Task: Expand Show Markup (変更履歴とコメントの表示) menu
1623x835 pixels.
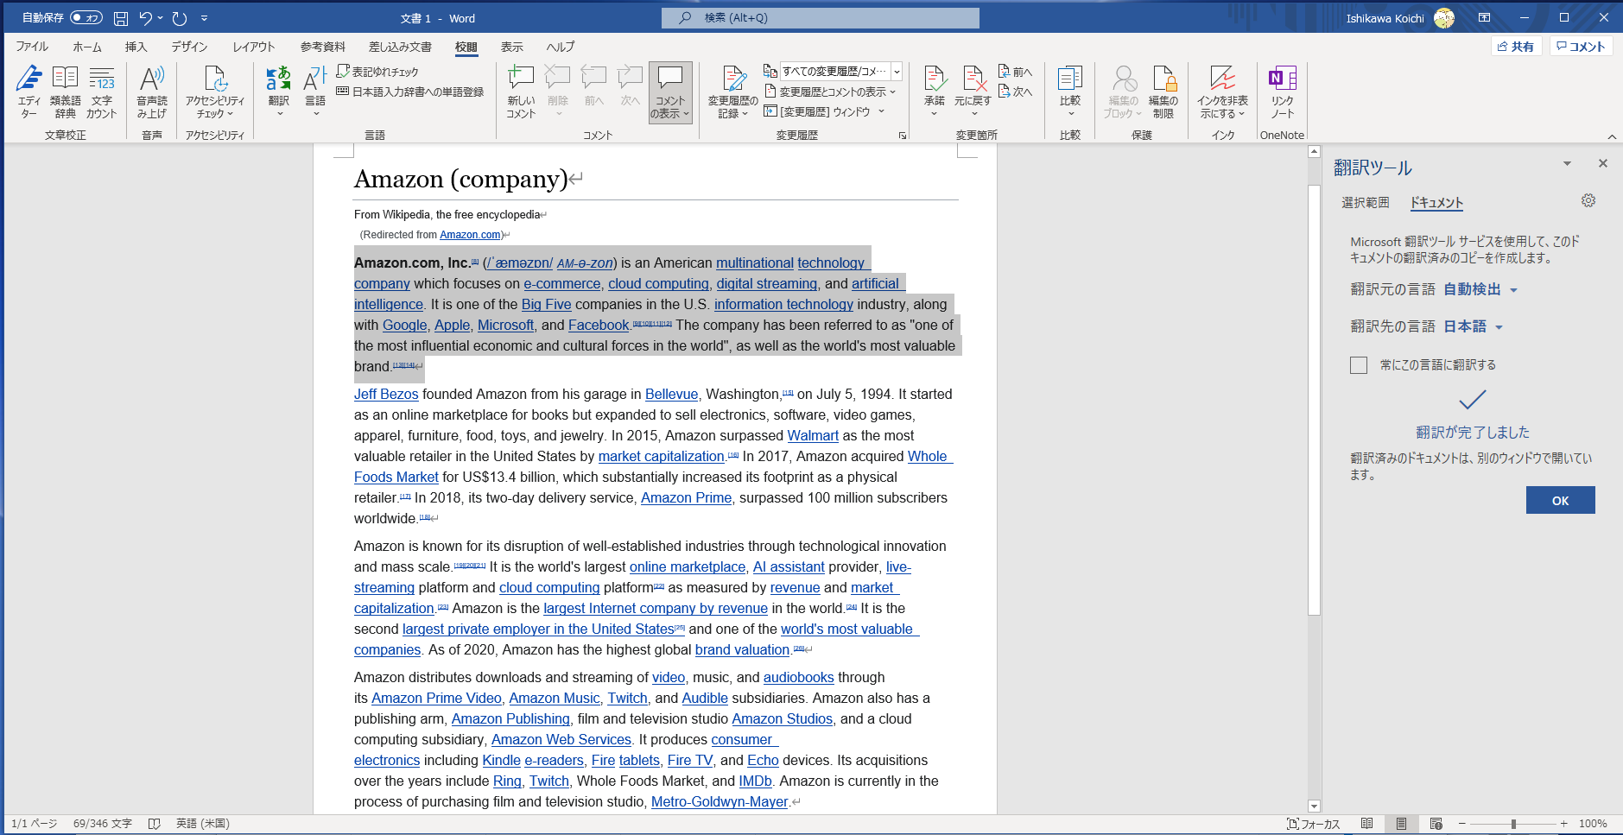Action: 831,92
